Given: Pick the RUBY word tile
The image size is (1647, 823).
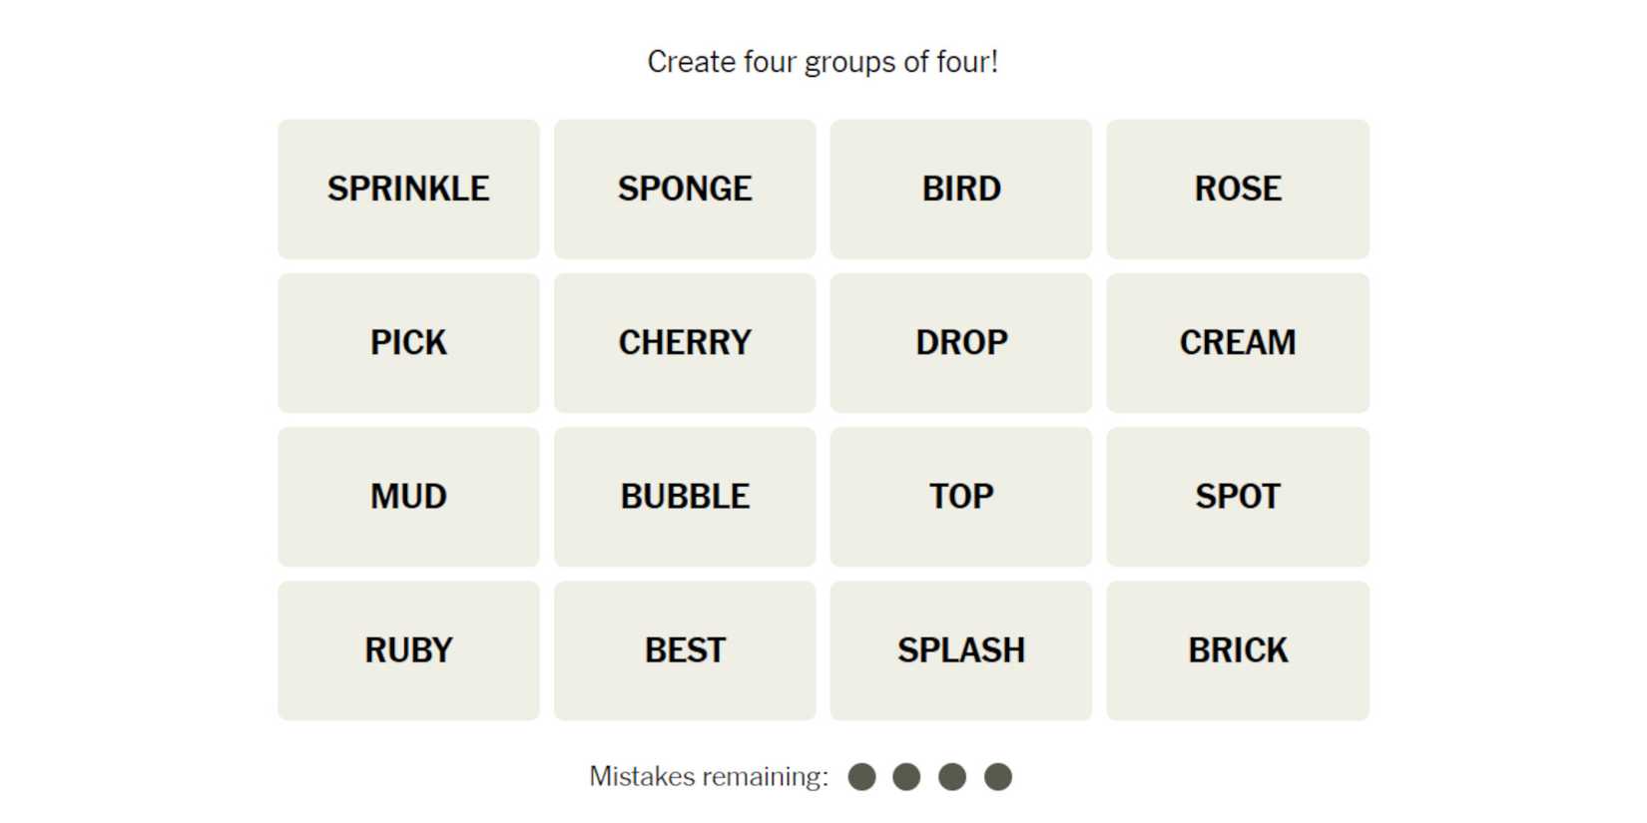Looking at the screenshot, I should point(408,650).
